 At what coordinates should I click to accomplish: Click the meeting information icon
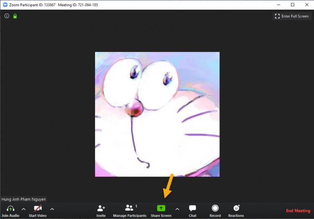(7, 16)
